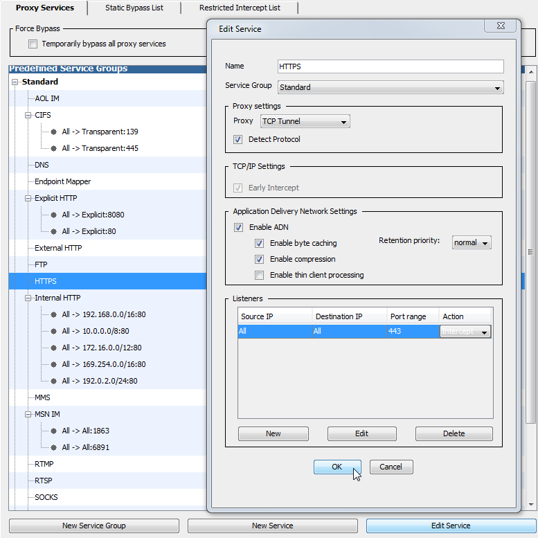The width and height of the screenshot is (538, 538).
Task: Disable the Enable ADN checkbox
Action: [238, 227]
